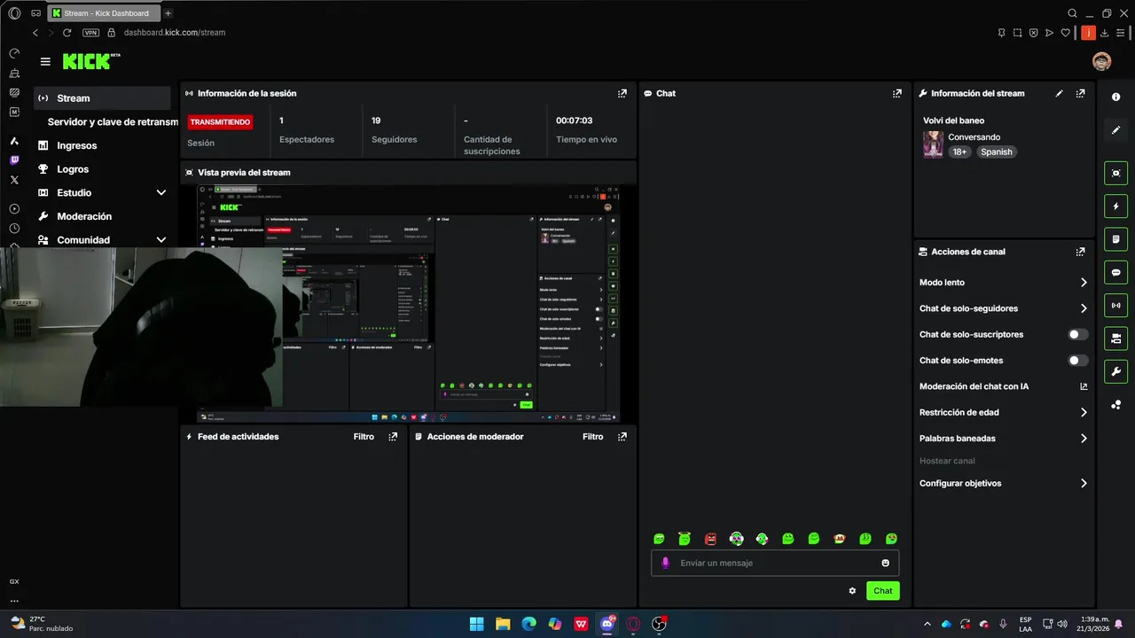Open X in the Opera sidebar
Image resolution: width=1135 pixels, height=638 pixels.
pyautogui.click(x=14, y=180)
